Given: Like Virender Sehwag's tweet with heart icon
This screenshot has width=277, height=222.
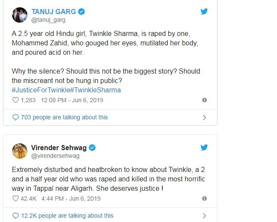Looking at the screenshot, I should point(16,198).
